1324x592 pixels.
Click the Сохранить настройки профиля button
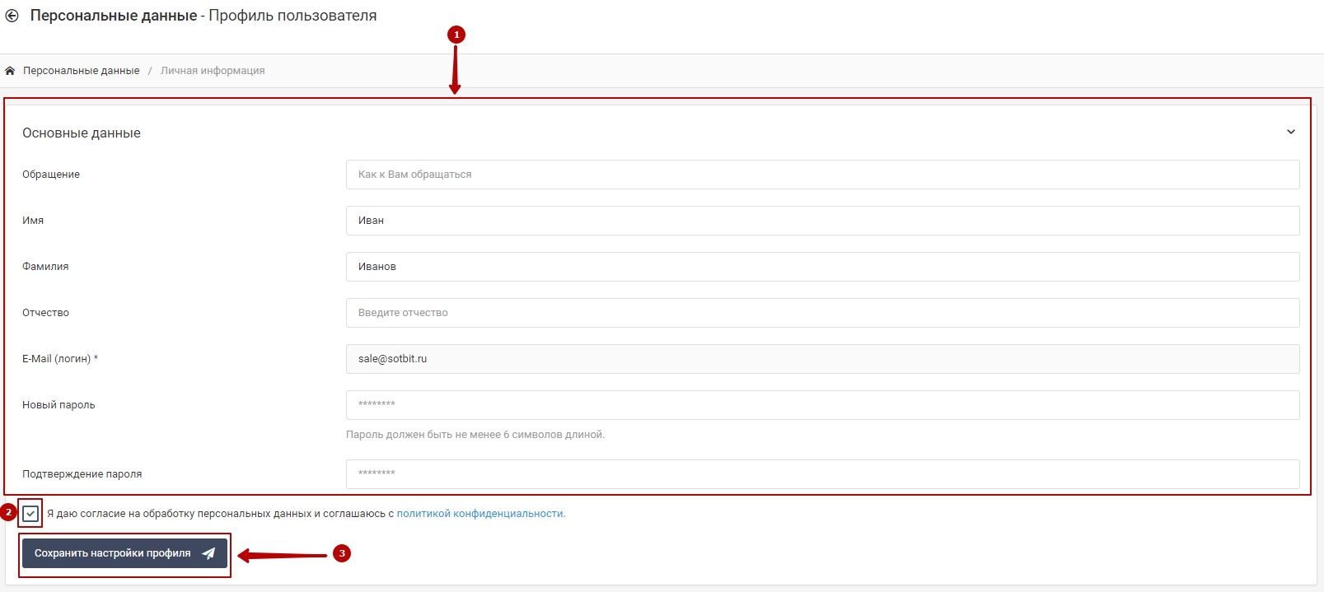124,553
